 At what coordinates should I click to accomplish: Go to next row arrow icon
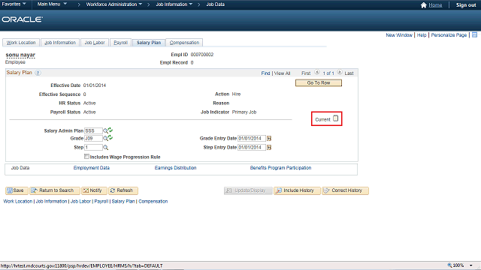340,73
